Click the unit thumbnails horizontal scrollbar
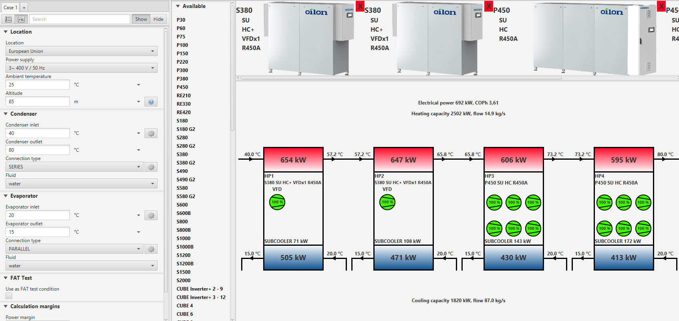This screenshot has width=679, height=321. pyautogui.click(x=401, y=78)
